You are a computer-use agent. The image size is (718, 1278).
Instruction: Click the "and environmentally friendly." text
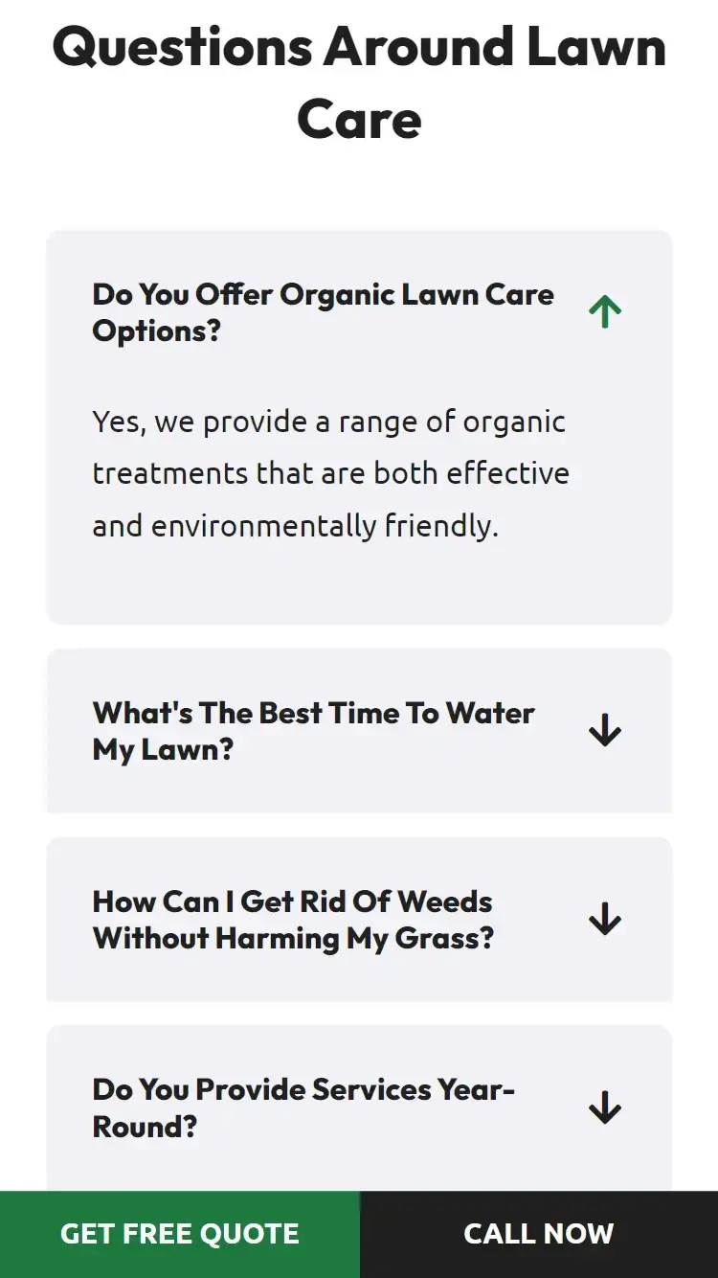tap(295, 526)
